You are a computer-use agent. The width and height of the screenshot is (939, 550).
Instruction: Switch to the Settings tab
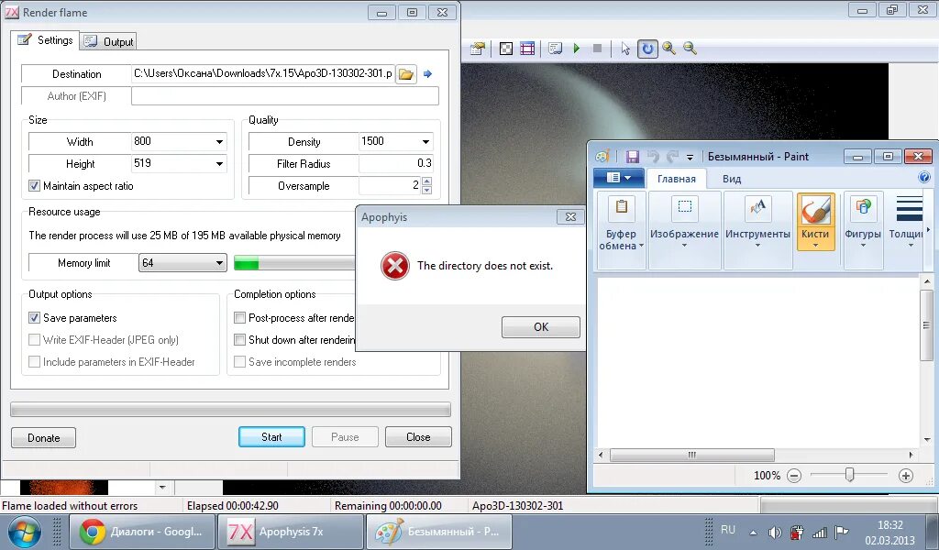point(46,40)
